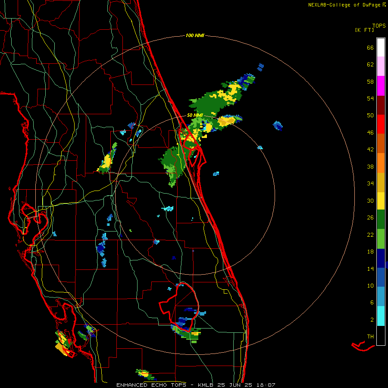Click the ENHANCED ECHO TOPS KMLB caption

point(195,385)
